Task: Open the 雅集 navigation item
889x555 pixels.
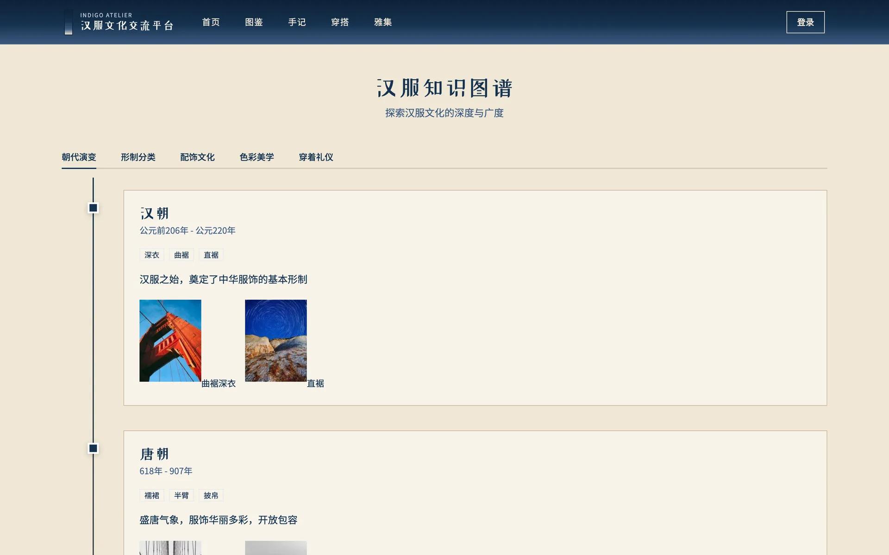Action: pos(383,22)
